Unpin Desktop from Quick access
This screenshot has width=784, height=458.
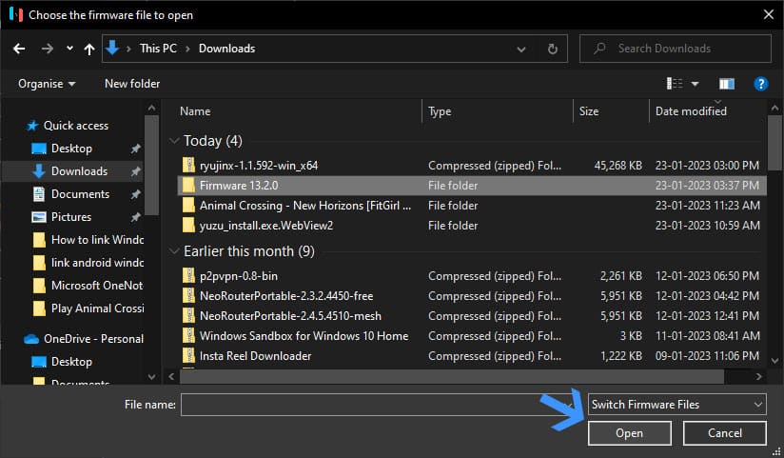[135, 149]
